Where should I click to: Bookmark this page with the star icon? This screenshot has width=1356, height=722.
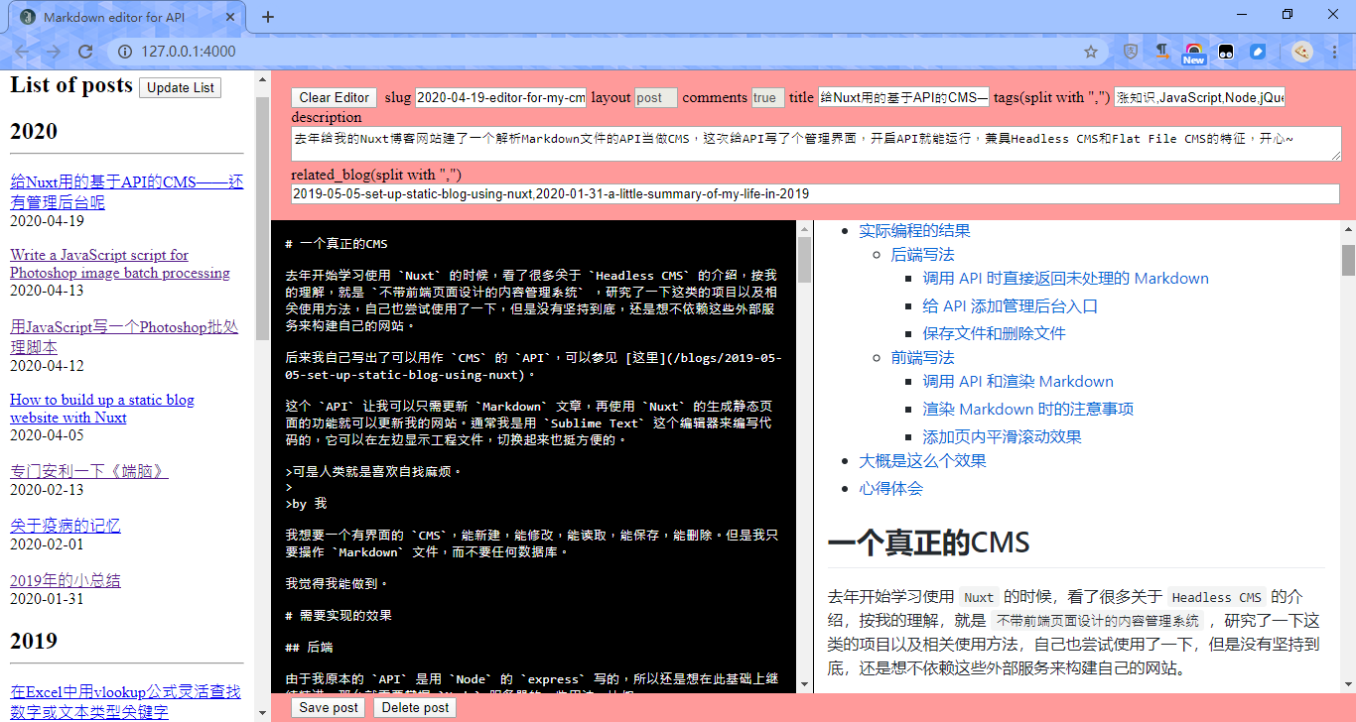pos(1091,52)
